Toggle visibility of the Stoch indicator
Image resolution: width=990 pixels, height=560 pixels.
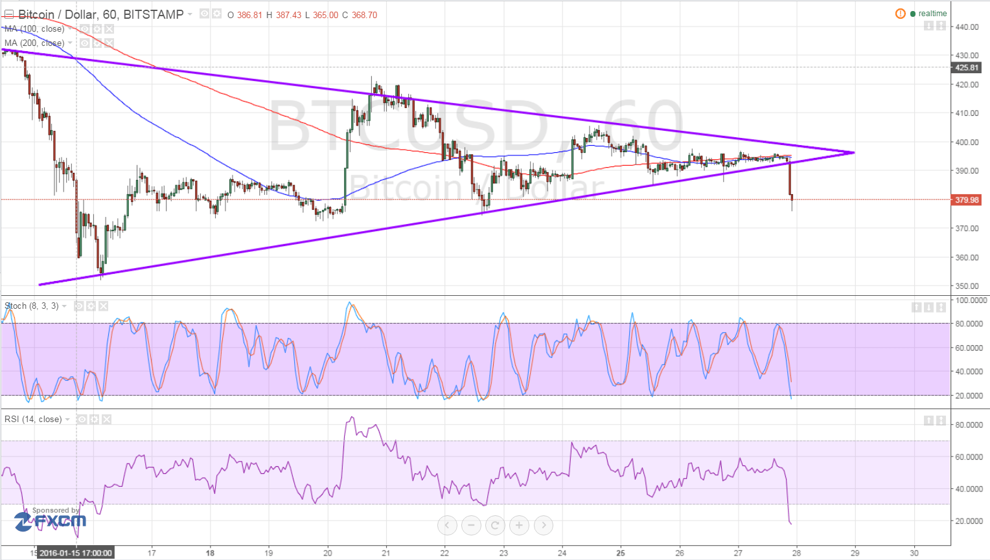click(78, 306)
